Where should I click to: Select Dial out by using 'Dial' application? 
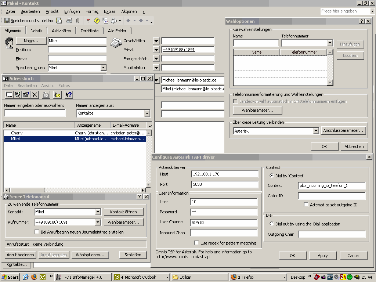point(271,224)
